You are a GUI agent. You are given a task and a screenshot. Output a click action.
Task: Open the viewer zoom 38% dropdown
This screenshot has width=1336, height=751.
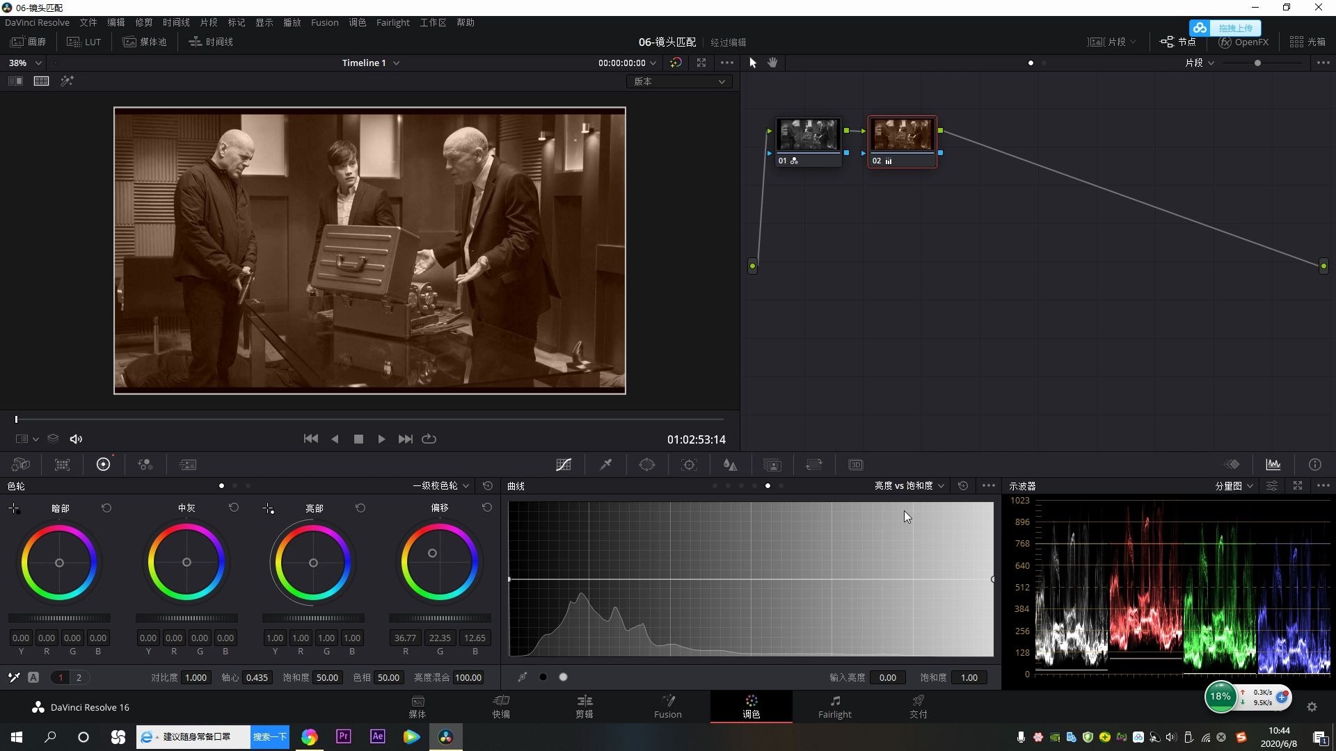coord(25,63)
